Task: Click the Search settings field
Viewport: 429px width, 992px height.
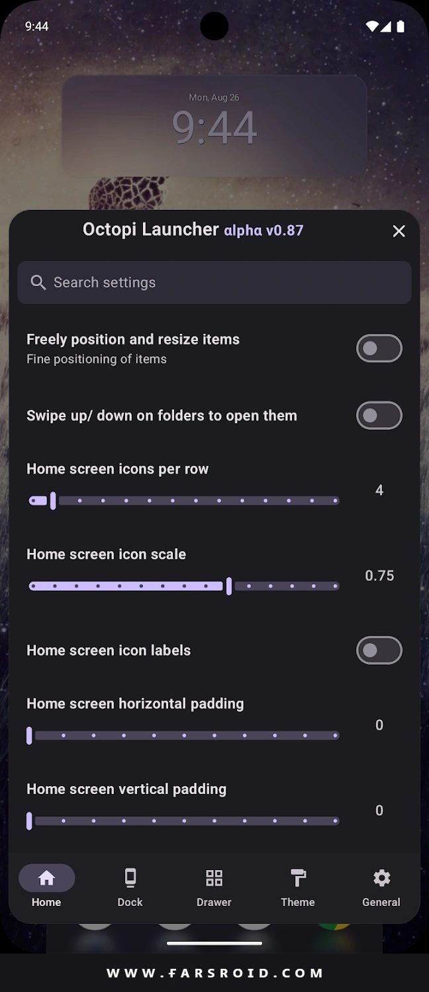Action: (215, 283)
